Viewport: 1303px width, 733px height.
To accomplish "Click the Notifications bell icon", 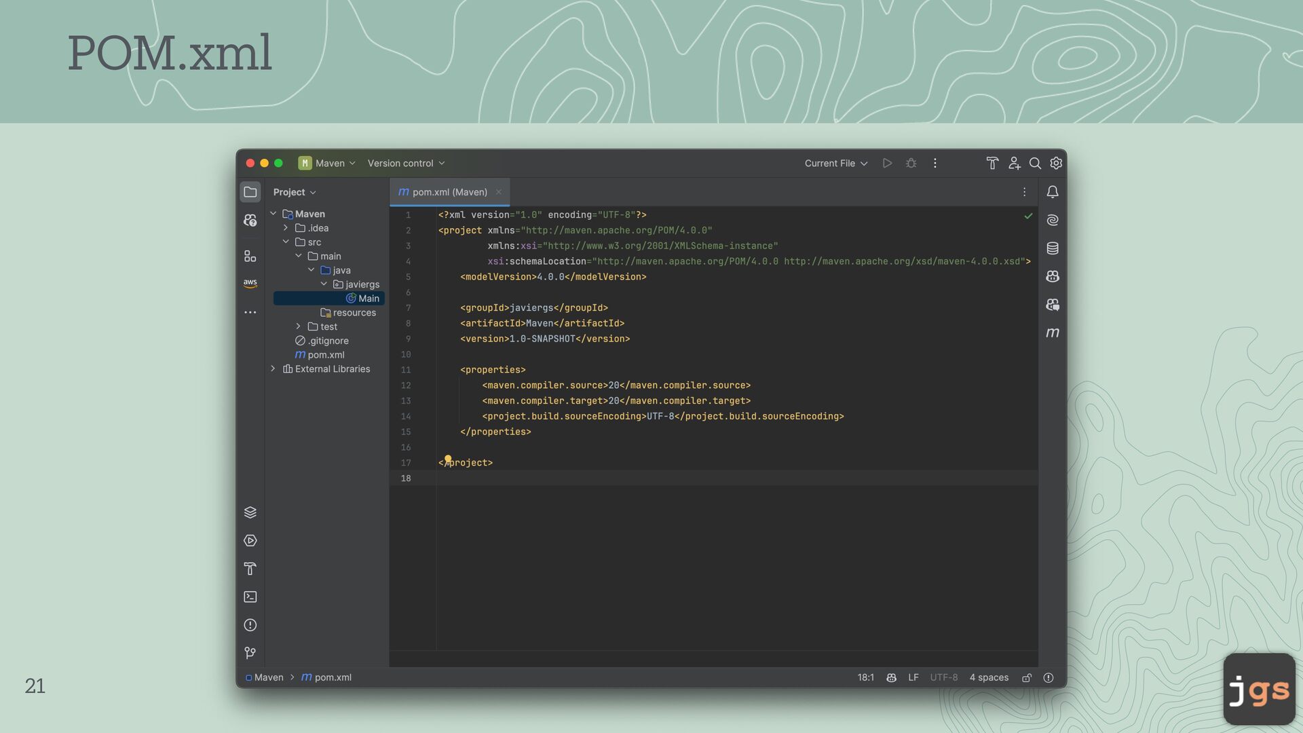I will pos(1053,192).
